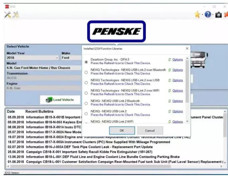Screen dimensions: 228x176
Task: Open Options link for Dearborn Group DPA 5
Action: point(178,60)
